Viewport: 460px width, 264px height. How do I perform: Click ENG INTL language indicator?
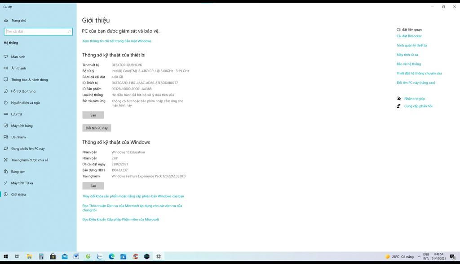tap(426, 256)
